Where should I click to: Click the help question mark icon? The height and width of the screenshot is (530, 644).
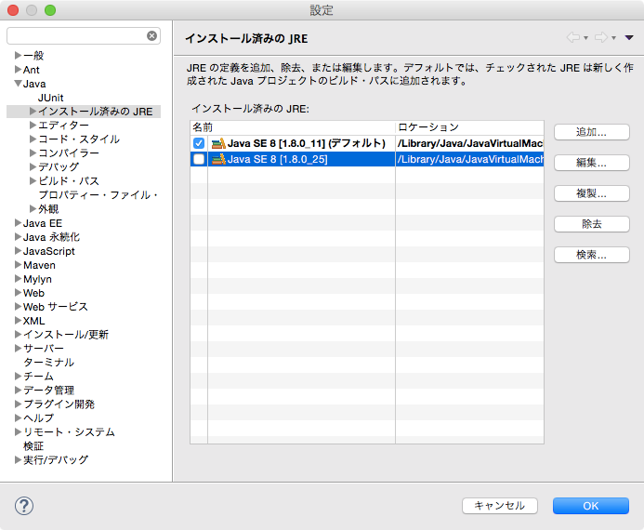[24, 506]
